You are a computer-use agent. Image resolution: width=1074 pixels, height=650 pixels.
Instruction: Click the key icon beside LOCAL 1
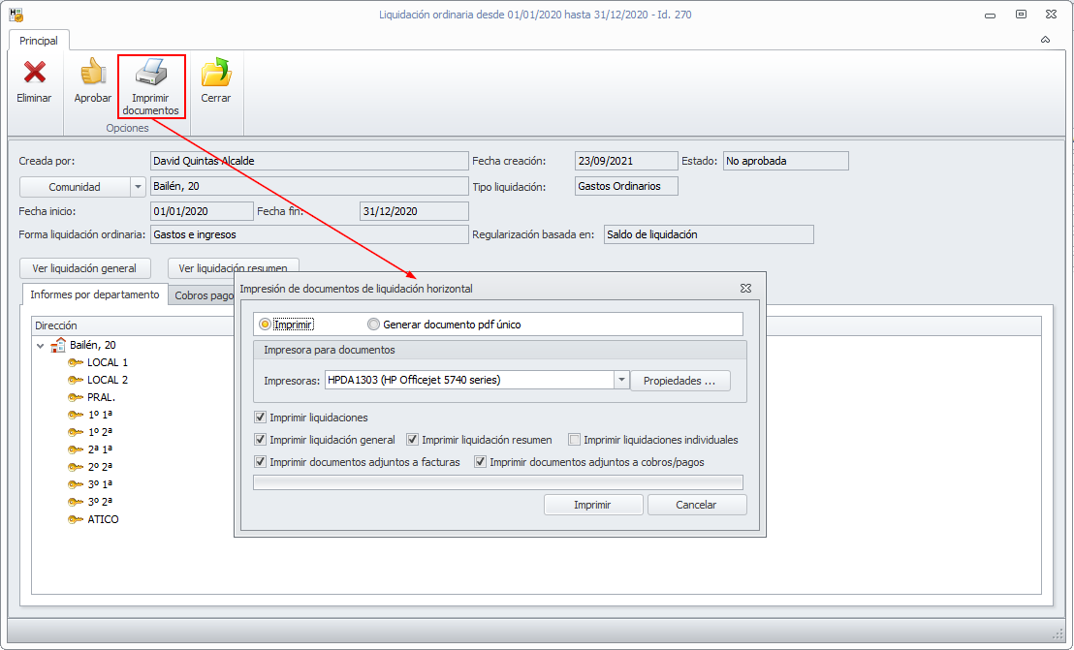pyautogui.click(x=76, y=362)
